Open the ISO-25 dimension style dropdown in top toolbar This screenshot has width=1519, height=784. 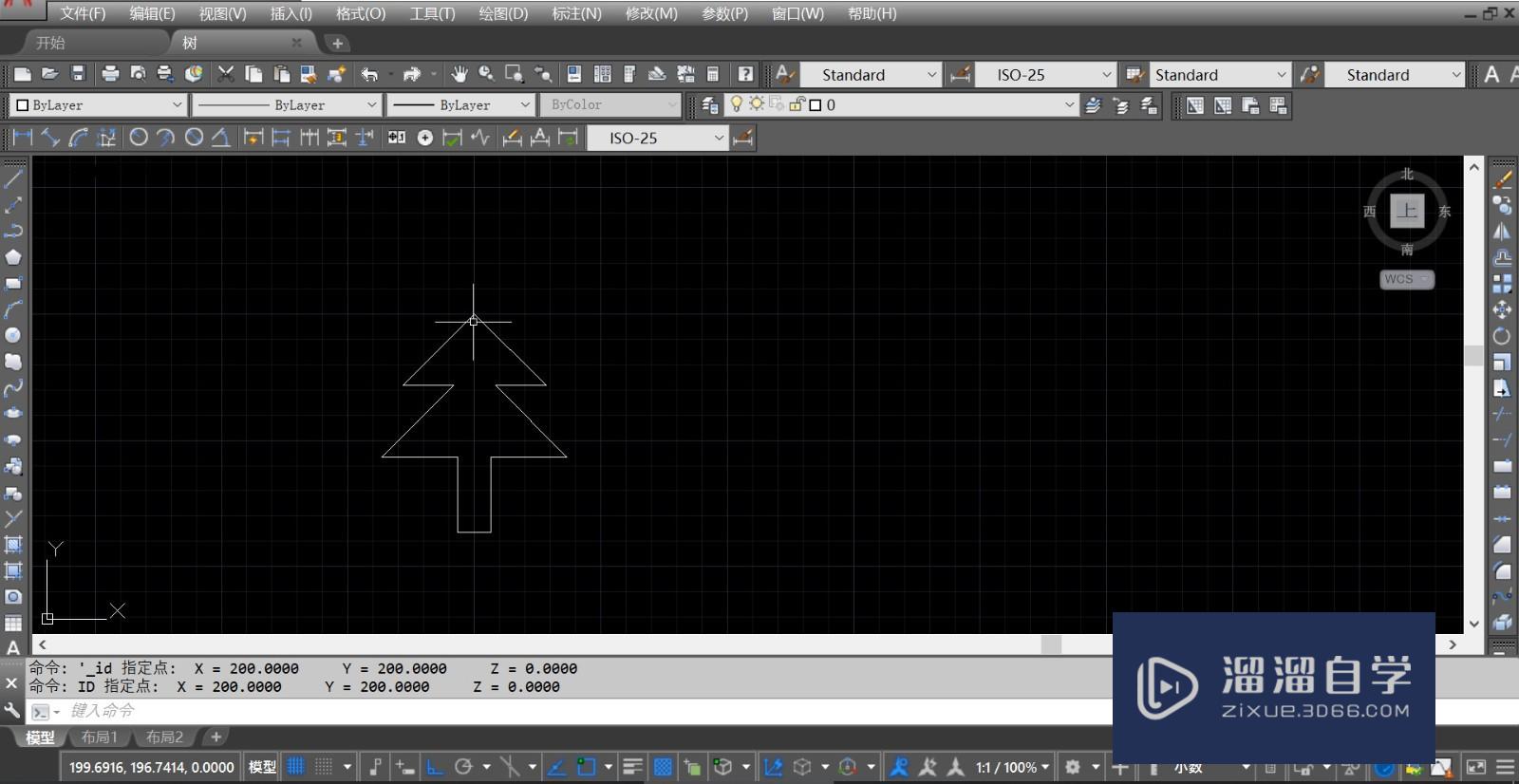1046,74
